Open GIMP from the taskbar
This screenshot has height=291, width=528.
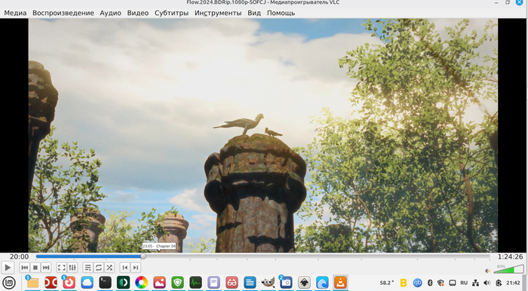tap(268, 283)
